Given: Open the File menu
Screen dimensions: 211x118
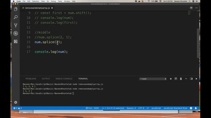Looking at the screenshot, I should 24,1.
